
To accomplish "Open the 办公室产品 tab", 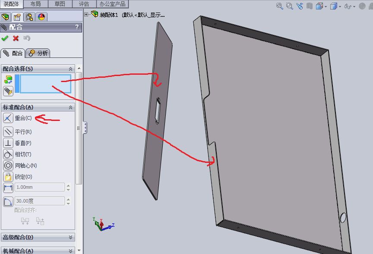I will (x=112, y=4).
